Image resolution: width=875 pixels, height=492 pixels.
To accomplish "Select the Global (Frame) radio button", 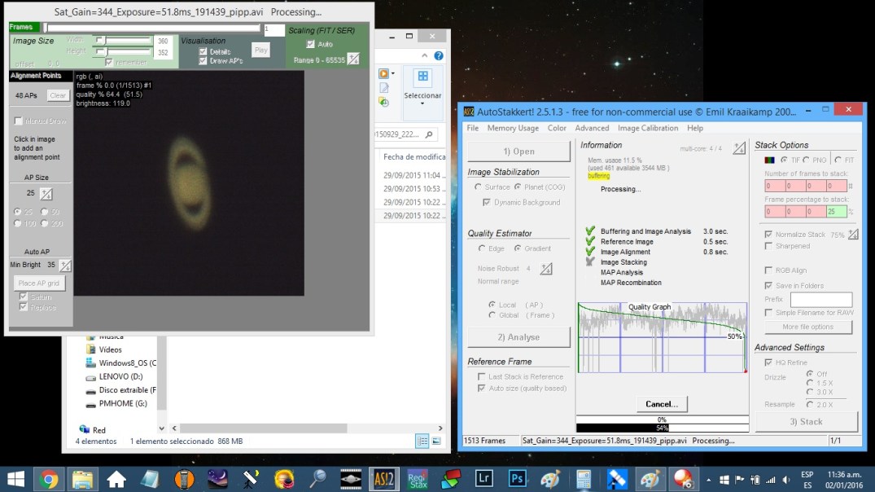I will pyautogui.click(x=492, y=315).
